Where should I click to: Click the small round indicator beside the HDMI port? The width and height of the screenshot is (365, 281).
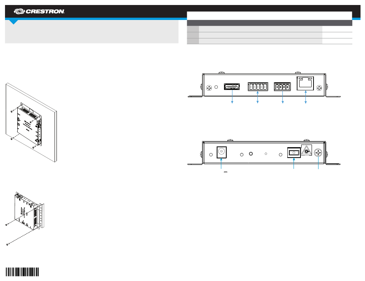[x=216, y=87]
